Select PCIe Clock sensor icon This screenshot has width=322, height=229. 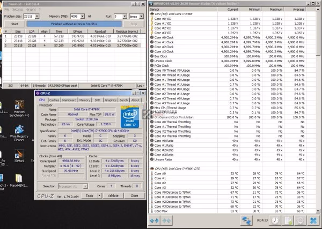152,65
